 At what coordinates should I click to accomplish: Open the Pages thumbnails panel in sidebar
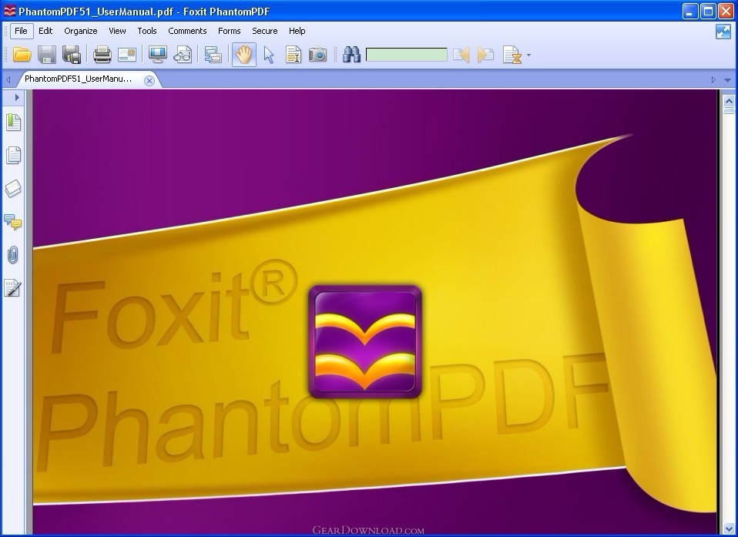pos(13,155)
